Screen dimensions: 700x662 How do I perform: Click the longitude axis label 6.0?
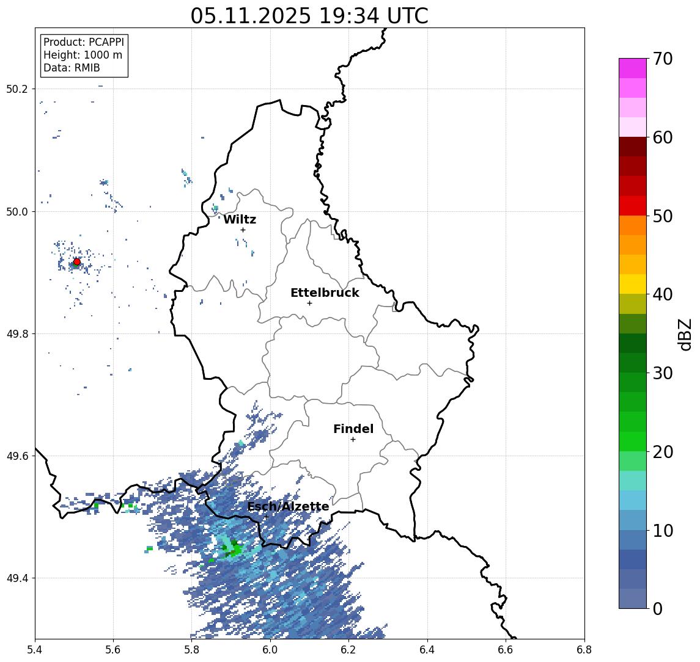(x=271, y=650)
